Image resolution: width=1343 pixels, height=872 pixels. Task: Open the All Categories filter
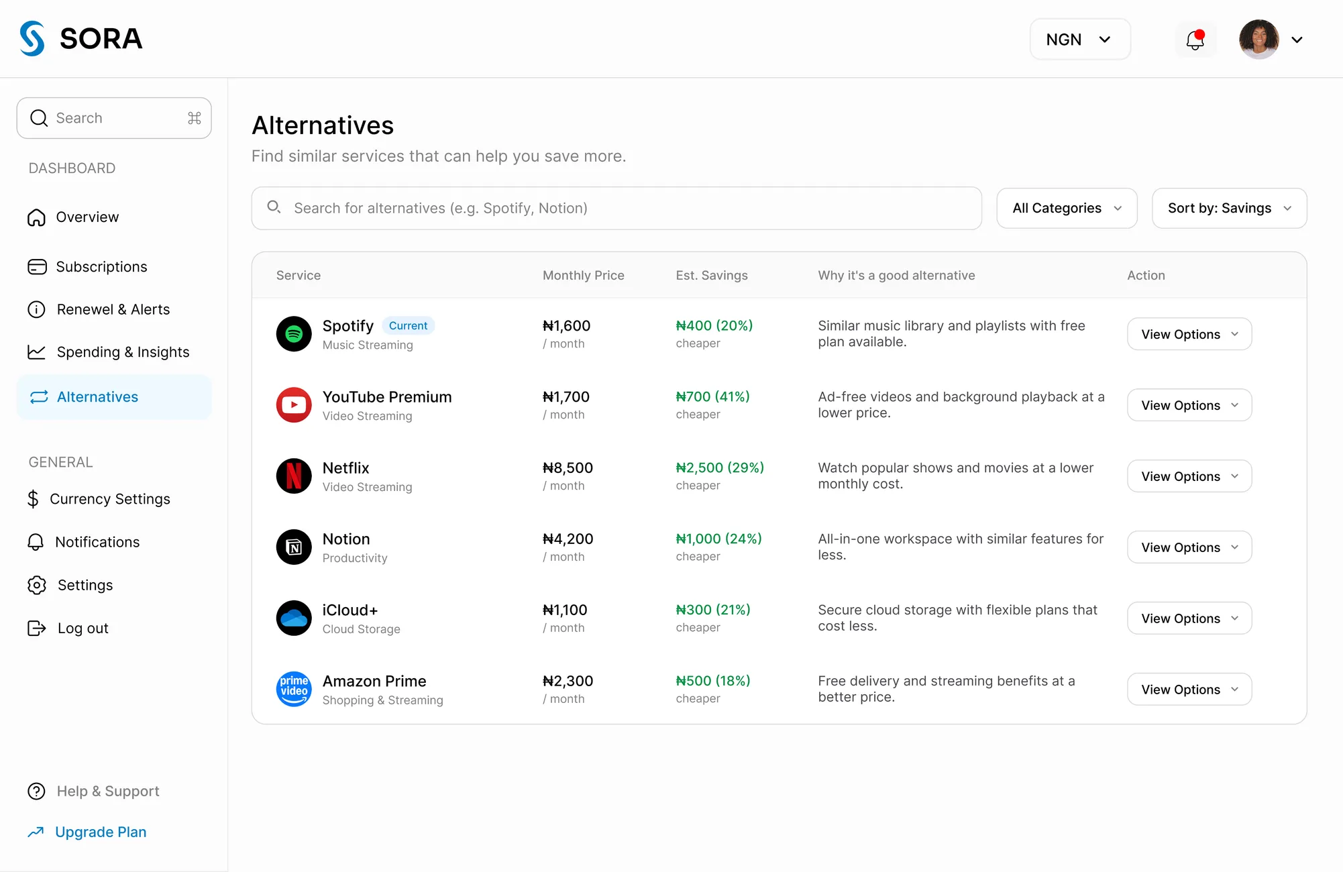tap(1067, 208)
